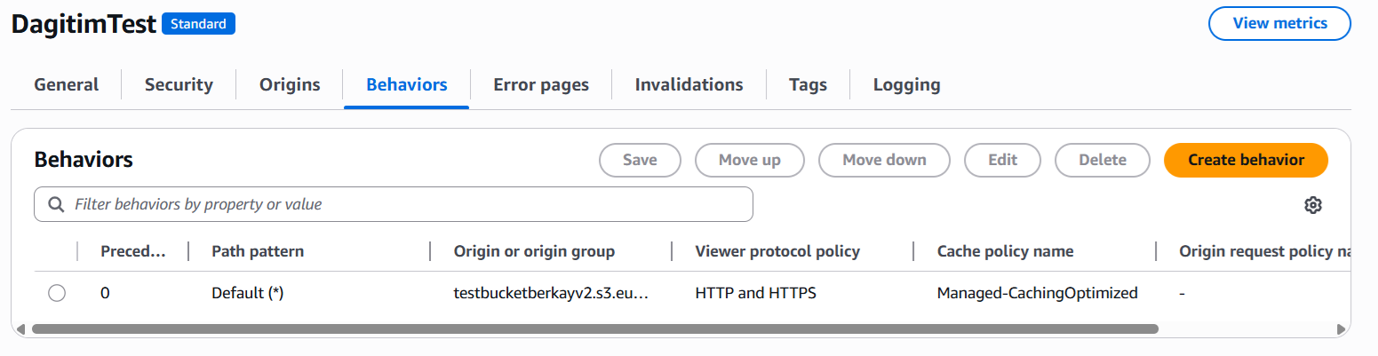Open the Logging tab
Image resolution: width=1378 pixels, height=356 pixels.
[906, 85]
